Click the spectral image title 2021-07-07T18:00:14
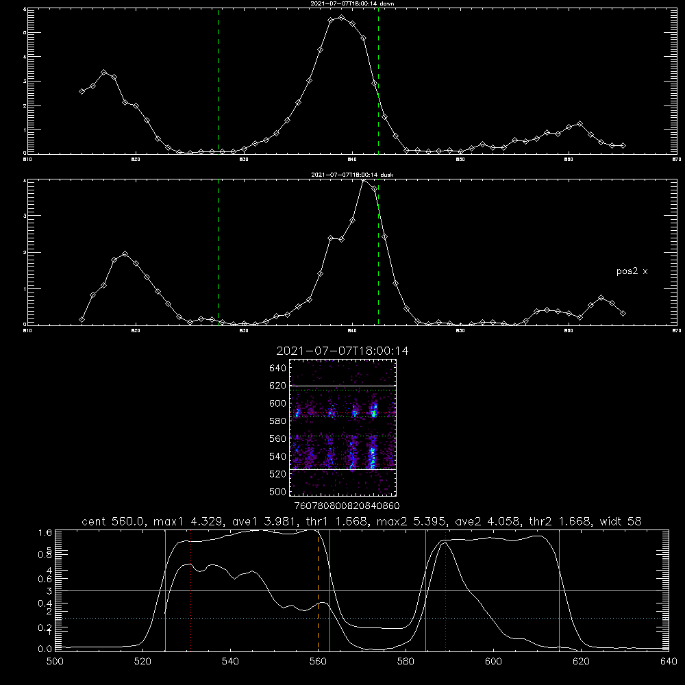685x685 pixels. (342, 351)
